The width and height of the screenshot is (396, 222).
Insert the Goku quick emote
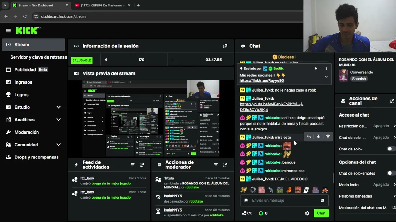tap(325, 190)
